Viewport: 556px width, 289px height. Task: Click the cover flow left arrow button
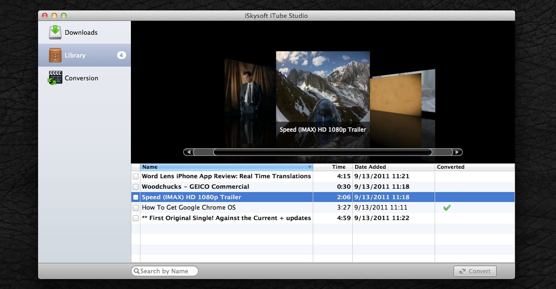coord(189,152)
